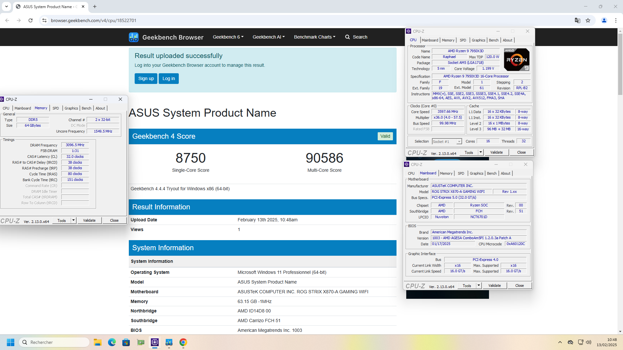Click the multi-core score 90586
This screenshot has height=350, width=623.
(324, 158)
